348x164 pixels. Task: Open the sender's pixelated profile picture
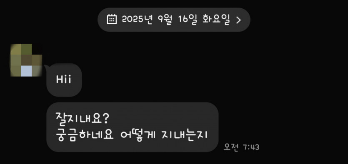pos(26,60)
